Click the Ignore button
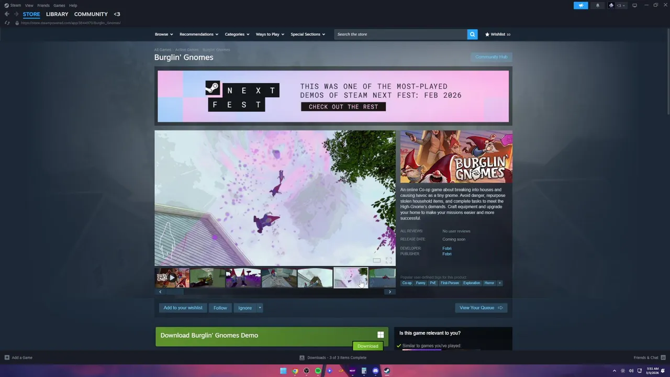 (x=245, y=308)
